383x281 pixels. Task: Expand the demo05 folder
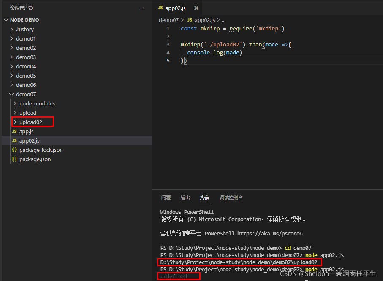[11, 76]
